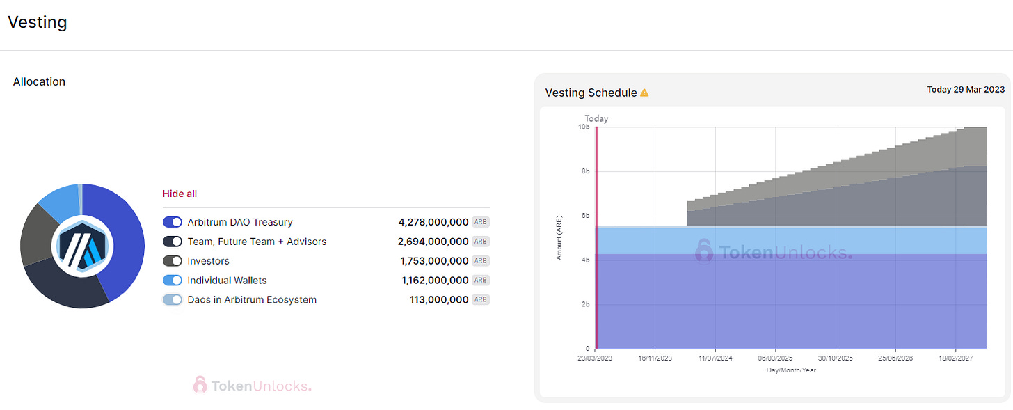The width and height of the screenshot is (1013, 410).
Task: Toggle off the Arbitrum DAO Treasury switch
Action: 173,222
